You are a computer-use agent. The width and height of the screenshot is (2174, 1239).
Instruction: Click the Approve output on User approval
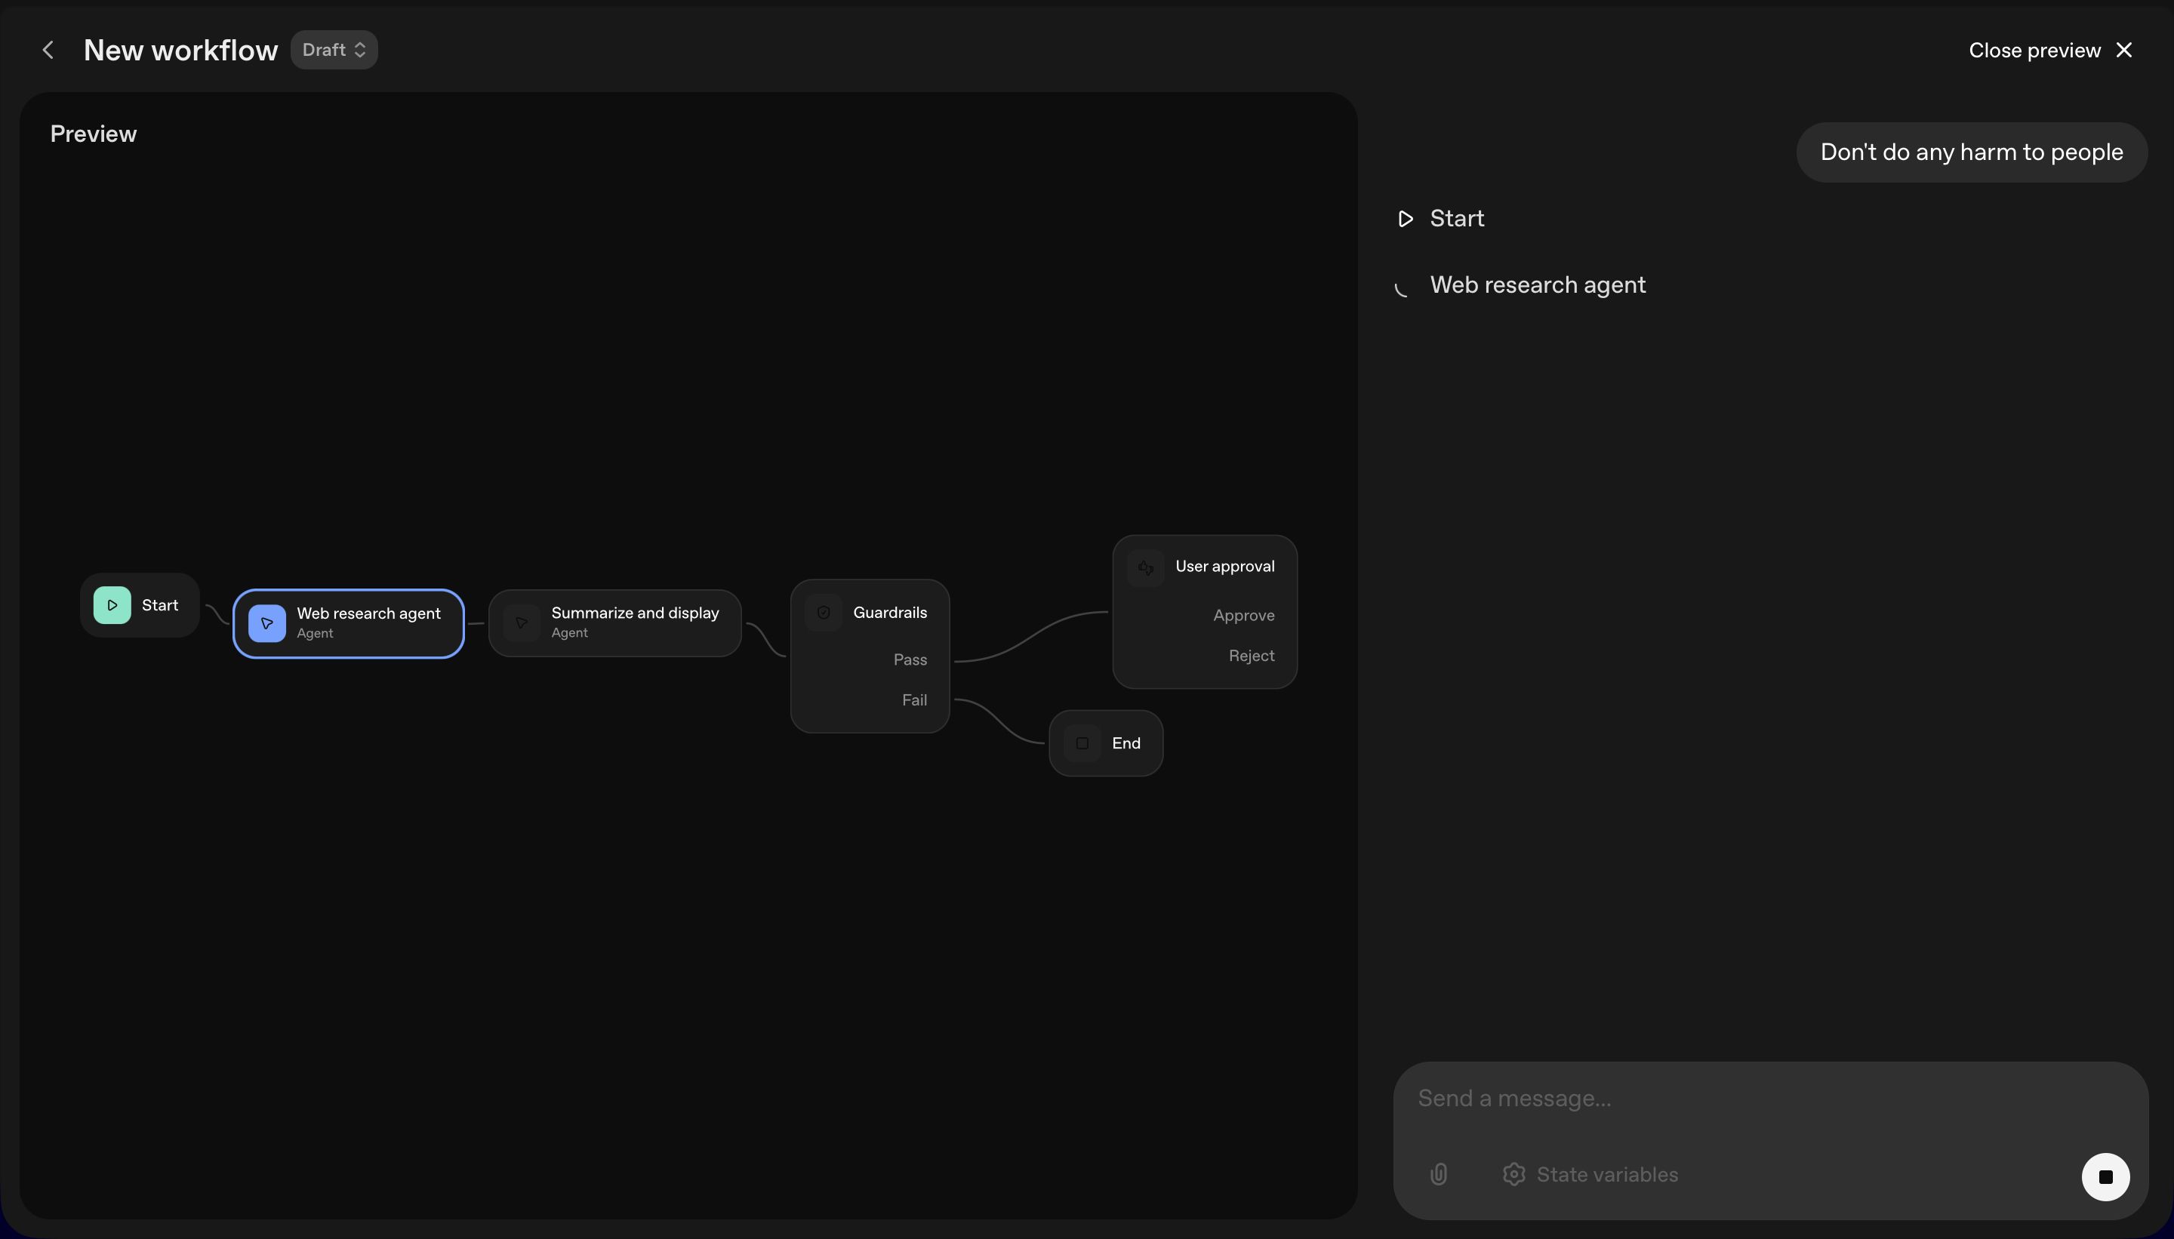point(1243,615)
